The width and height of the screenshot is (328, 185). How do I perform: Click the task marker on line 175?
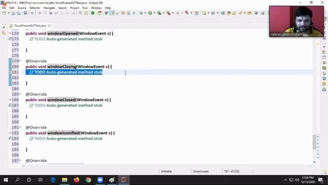pos(10,39)
